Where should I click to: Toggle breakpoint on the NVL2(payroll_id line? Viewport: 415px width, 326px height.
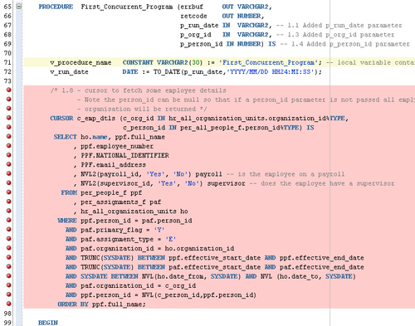click(9, 173)
